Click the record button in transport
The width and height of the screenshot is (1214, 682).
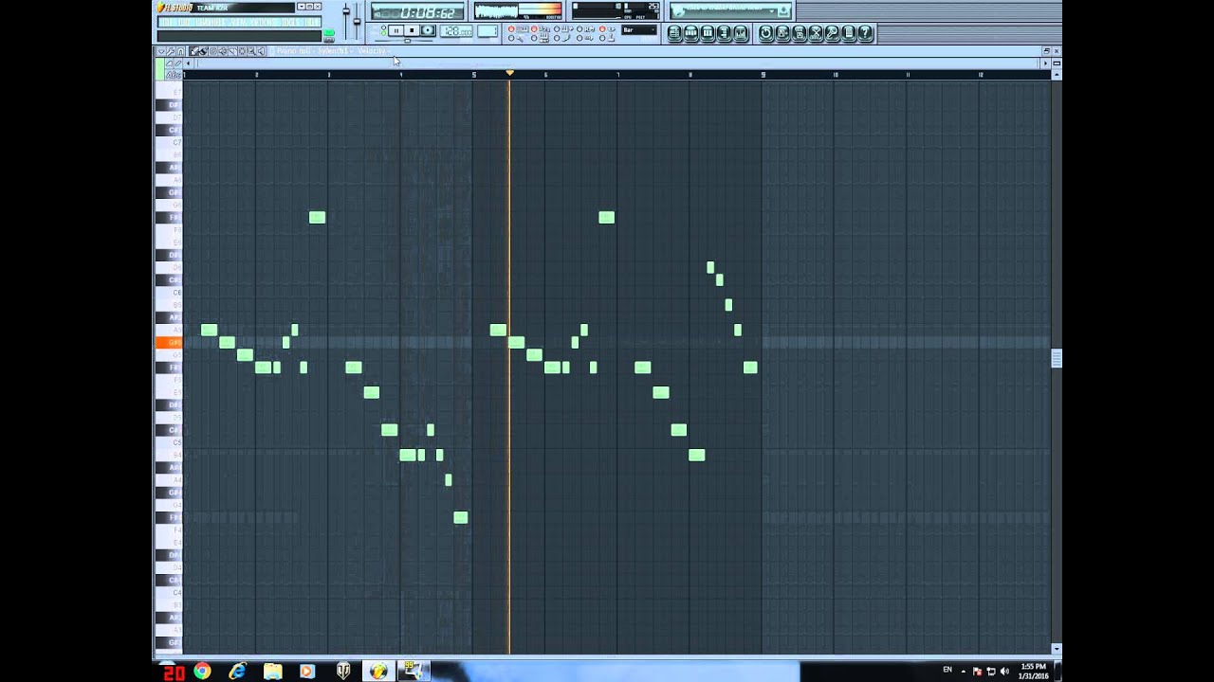point(428,30)
